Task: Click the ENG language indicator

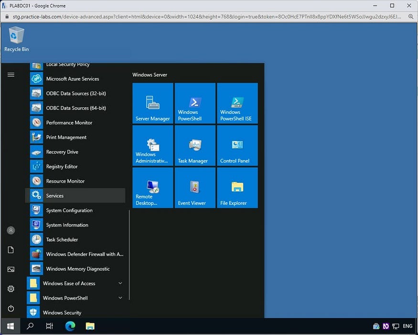Action: coord(407,326)
